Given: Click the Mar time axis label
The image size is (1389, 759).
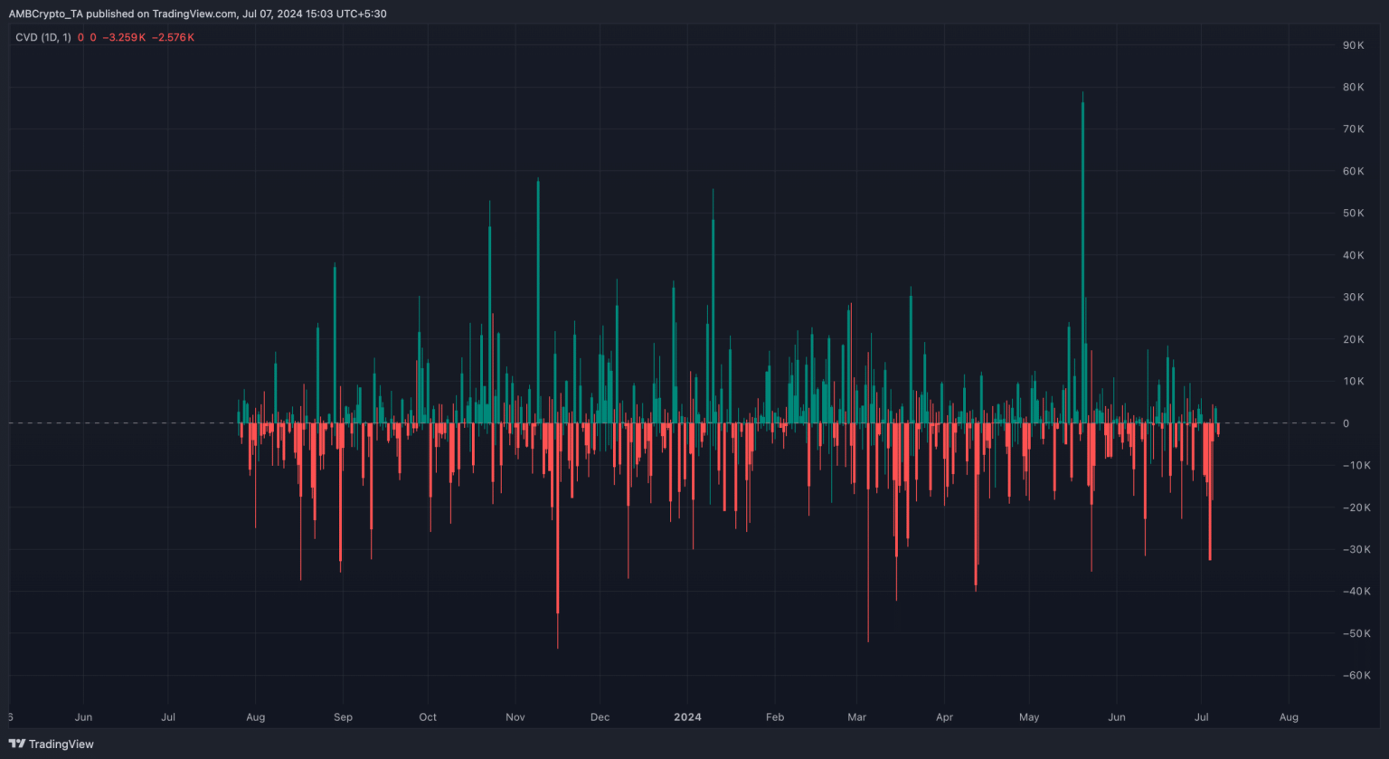Looking at the screenshot, I should pos(856,717).
